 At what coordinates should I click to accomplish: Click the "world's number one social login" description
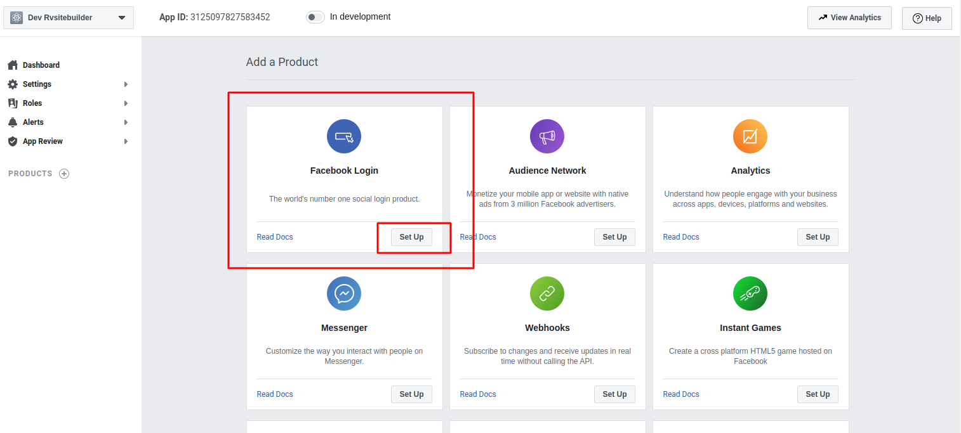tap(344, 199)
